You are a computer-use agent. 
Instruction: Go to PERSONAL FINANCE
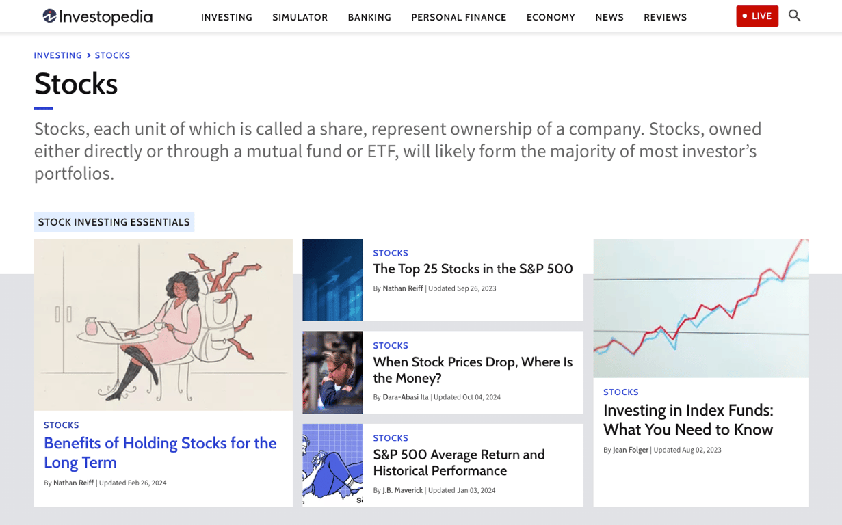(458, 17)
